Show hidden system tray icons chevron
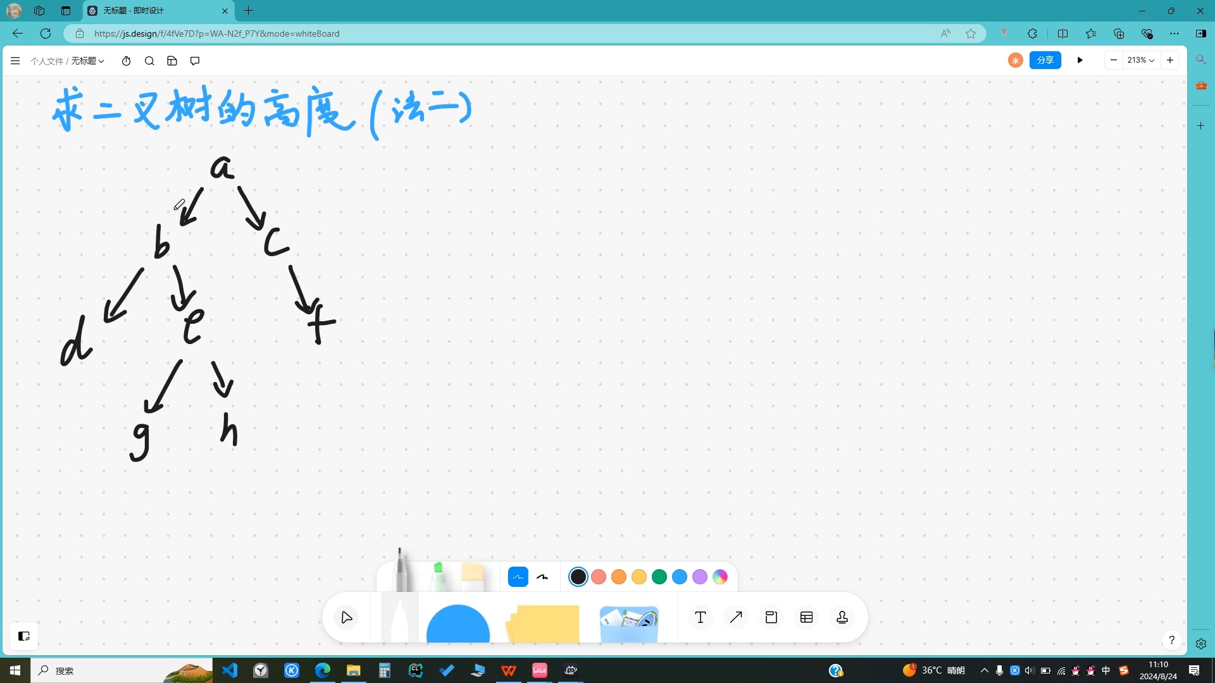Viewport: 1215px width, 683px height. click(x=984, y=670)
